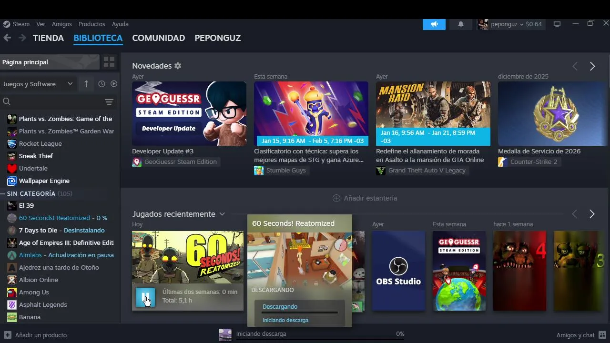Click the Among Us icon
610x343 pixels.
pyautogui.click(x=12, y=292)
